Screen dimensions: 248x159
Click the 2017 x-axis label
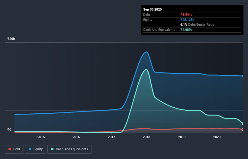point(111,137)
